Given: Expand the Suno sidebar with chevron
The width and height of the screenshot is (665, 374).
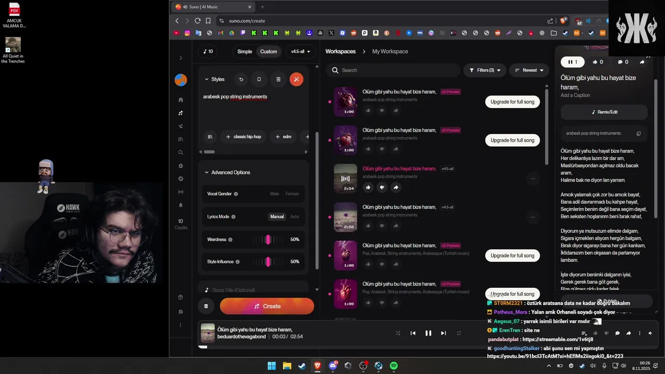Looking at the screenshot, I should pos(181,58).
